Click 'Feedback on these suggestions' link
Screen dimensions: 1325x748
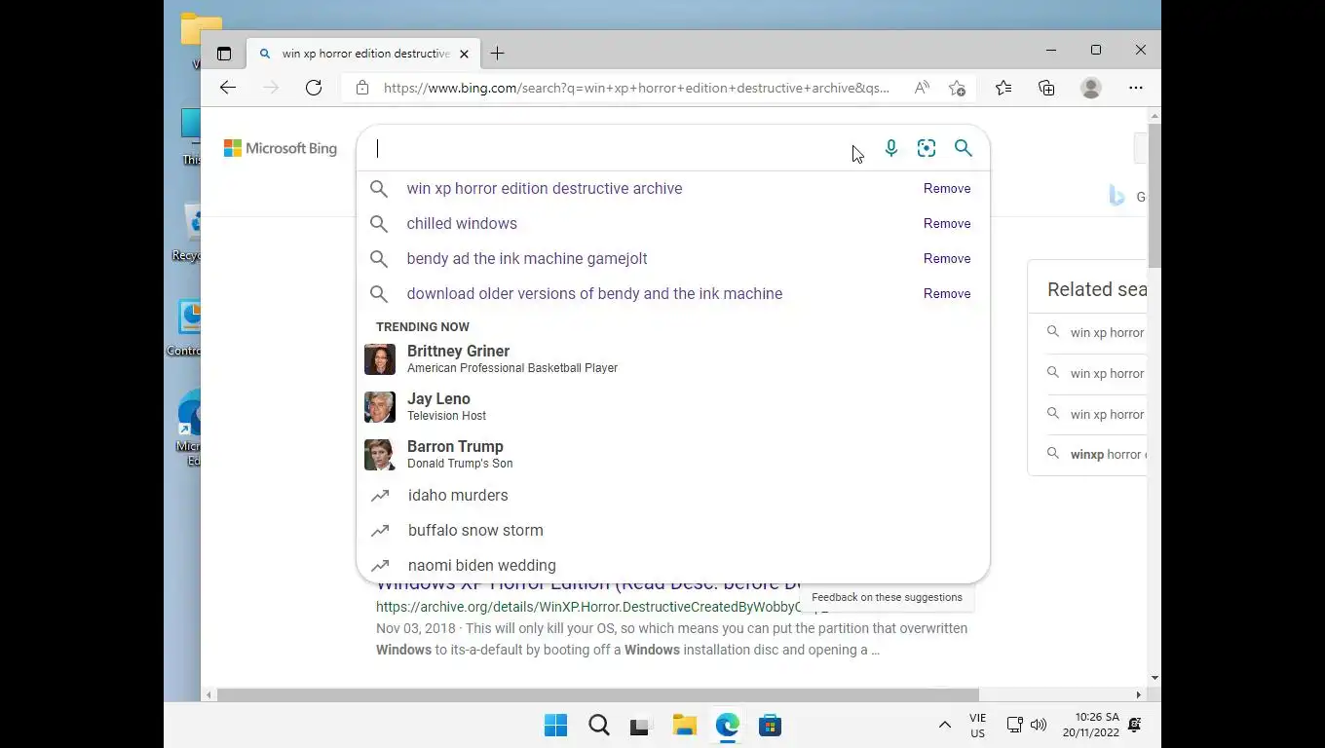tap(887, 597)
